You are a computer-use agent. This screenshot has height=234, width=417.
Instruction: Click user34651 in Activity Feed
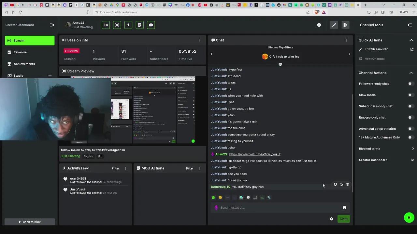pos(78,178)
